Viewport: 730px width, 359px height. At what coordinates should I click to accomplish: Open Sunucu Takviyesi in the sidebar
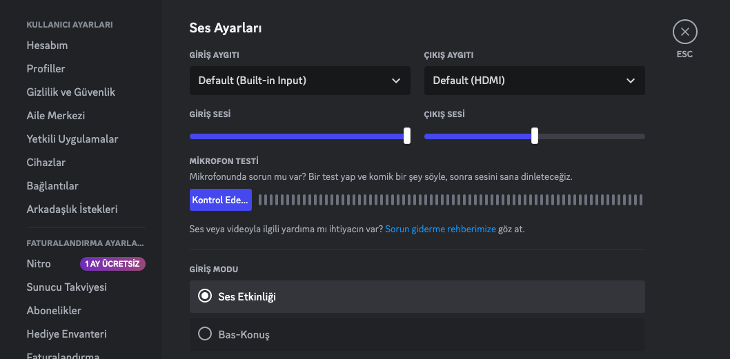point(66,287)
